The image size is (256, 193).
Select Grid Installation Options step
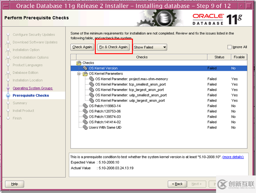(31, 57)
